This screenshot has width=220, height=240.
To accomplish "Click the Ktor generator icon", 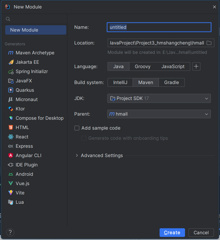I will tap(11, 109).
